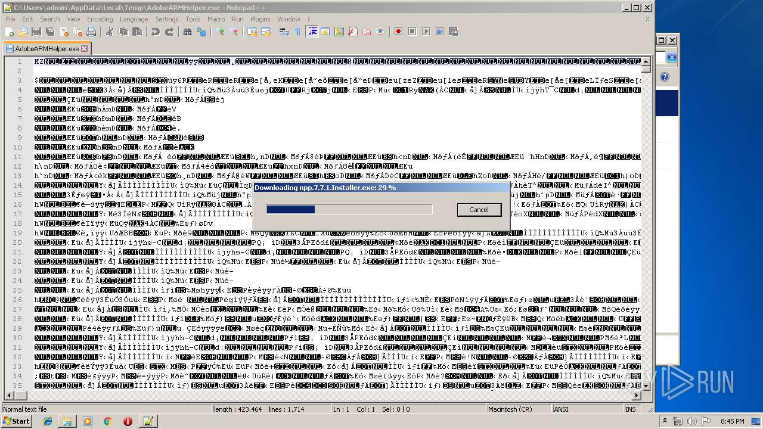The image size is (763, 429).
Task: Click the Cut scissors icon
Action: [109, 32]
